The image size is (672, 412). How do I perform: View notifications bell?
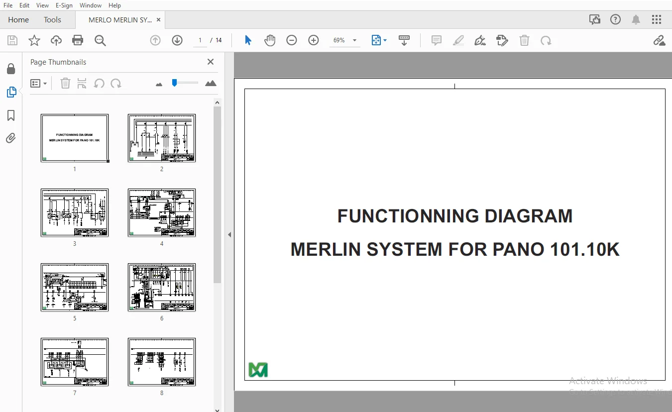click(x=636, y=20)
